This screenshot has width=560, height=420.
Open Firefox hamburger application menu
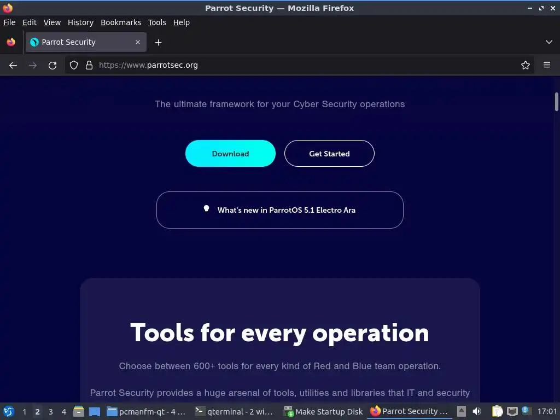pos(547,65)
